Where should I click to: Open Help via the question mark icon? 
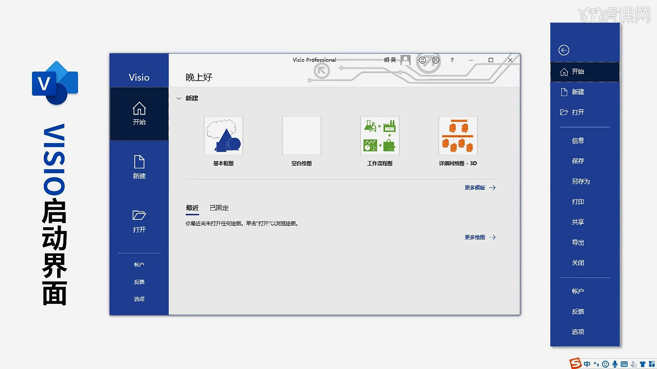pos(452,60)
